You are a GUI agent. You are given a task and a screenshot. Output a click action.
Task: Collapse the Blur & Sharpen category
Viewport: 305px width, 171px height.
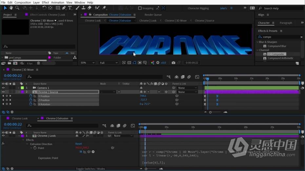click(257, 42)
